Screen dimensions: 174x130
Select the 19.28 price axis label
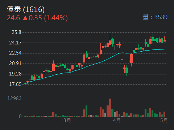pos(15,74)
